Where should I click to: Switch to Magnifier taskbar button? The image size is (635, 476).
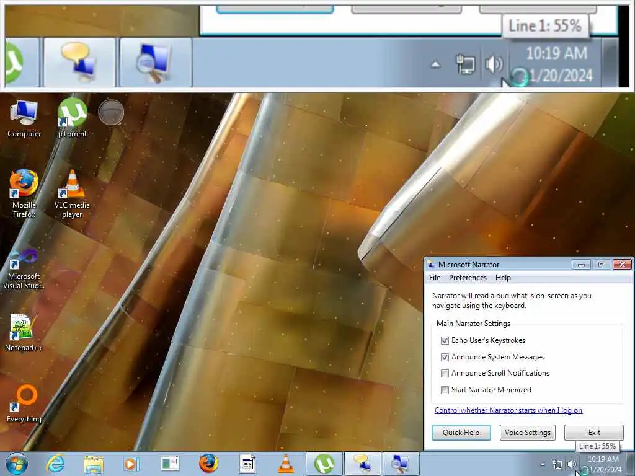tap(400, 464)
